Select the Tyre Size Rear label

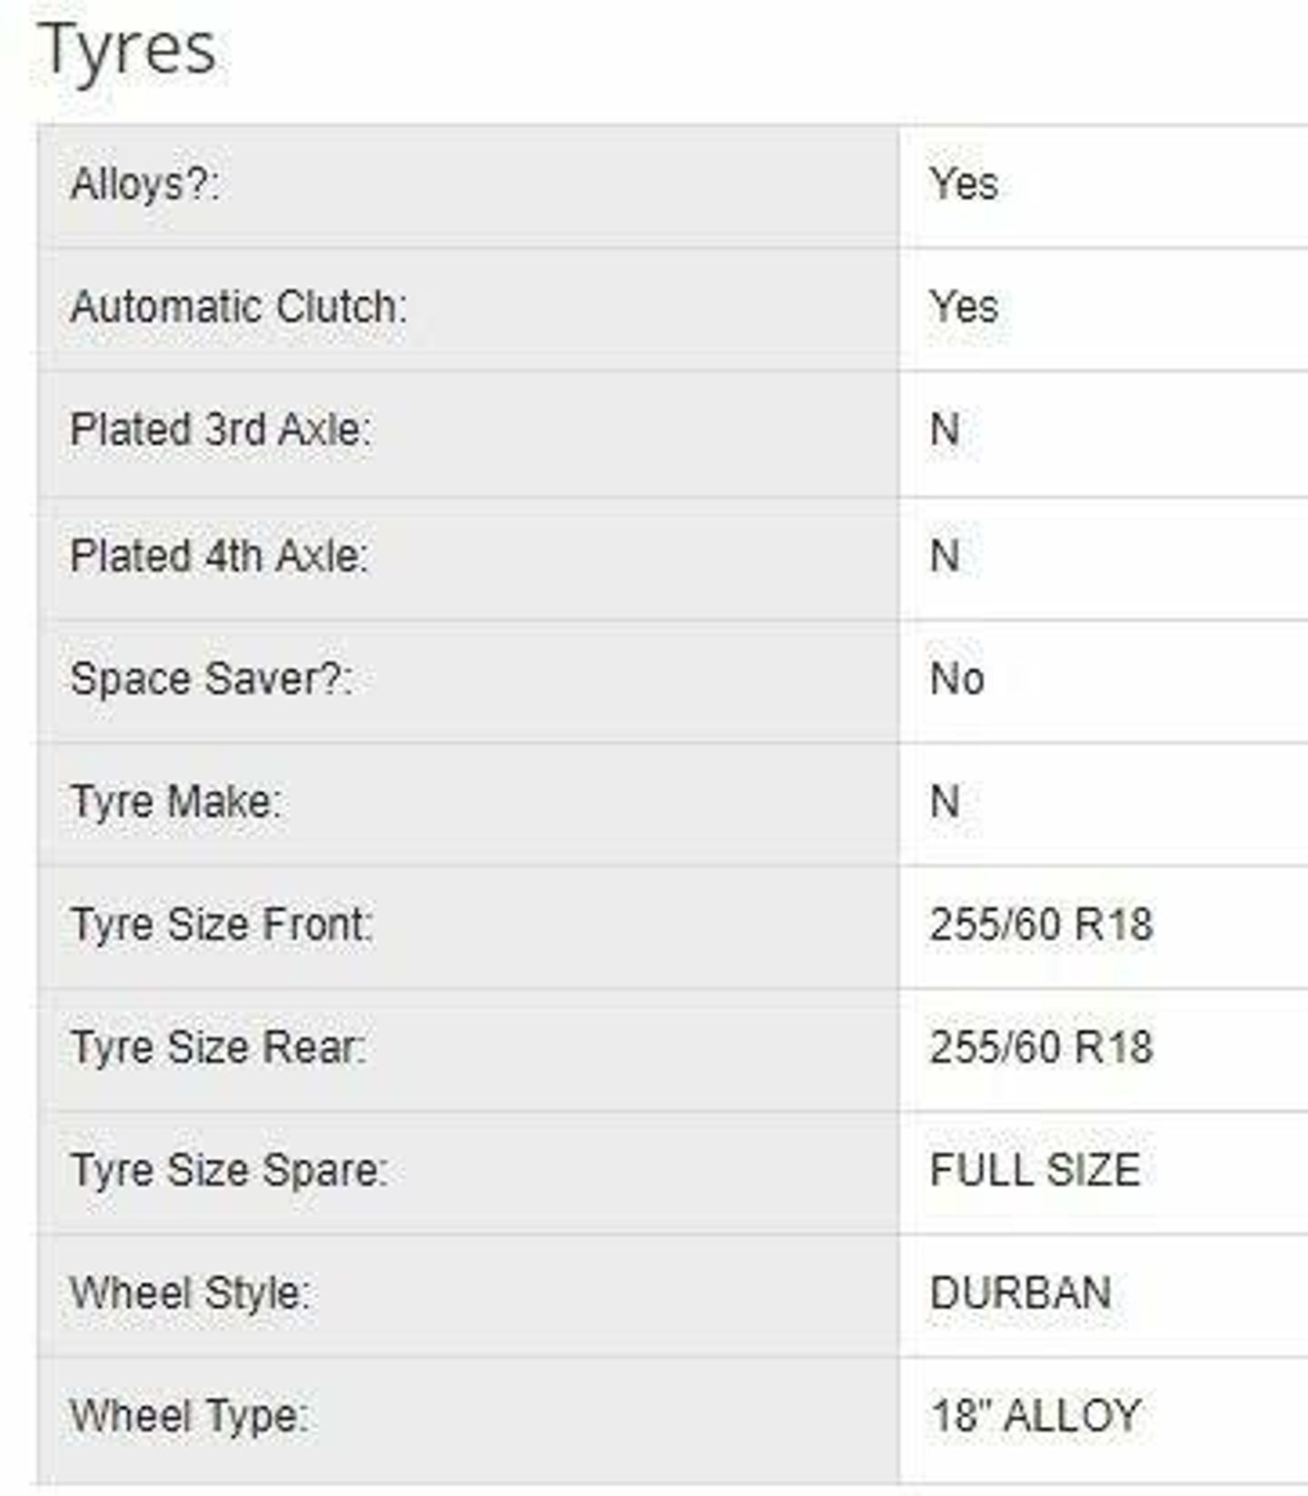point(218,1047)
